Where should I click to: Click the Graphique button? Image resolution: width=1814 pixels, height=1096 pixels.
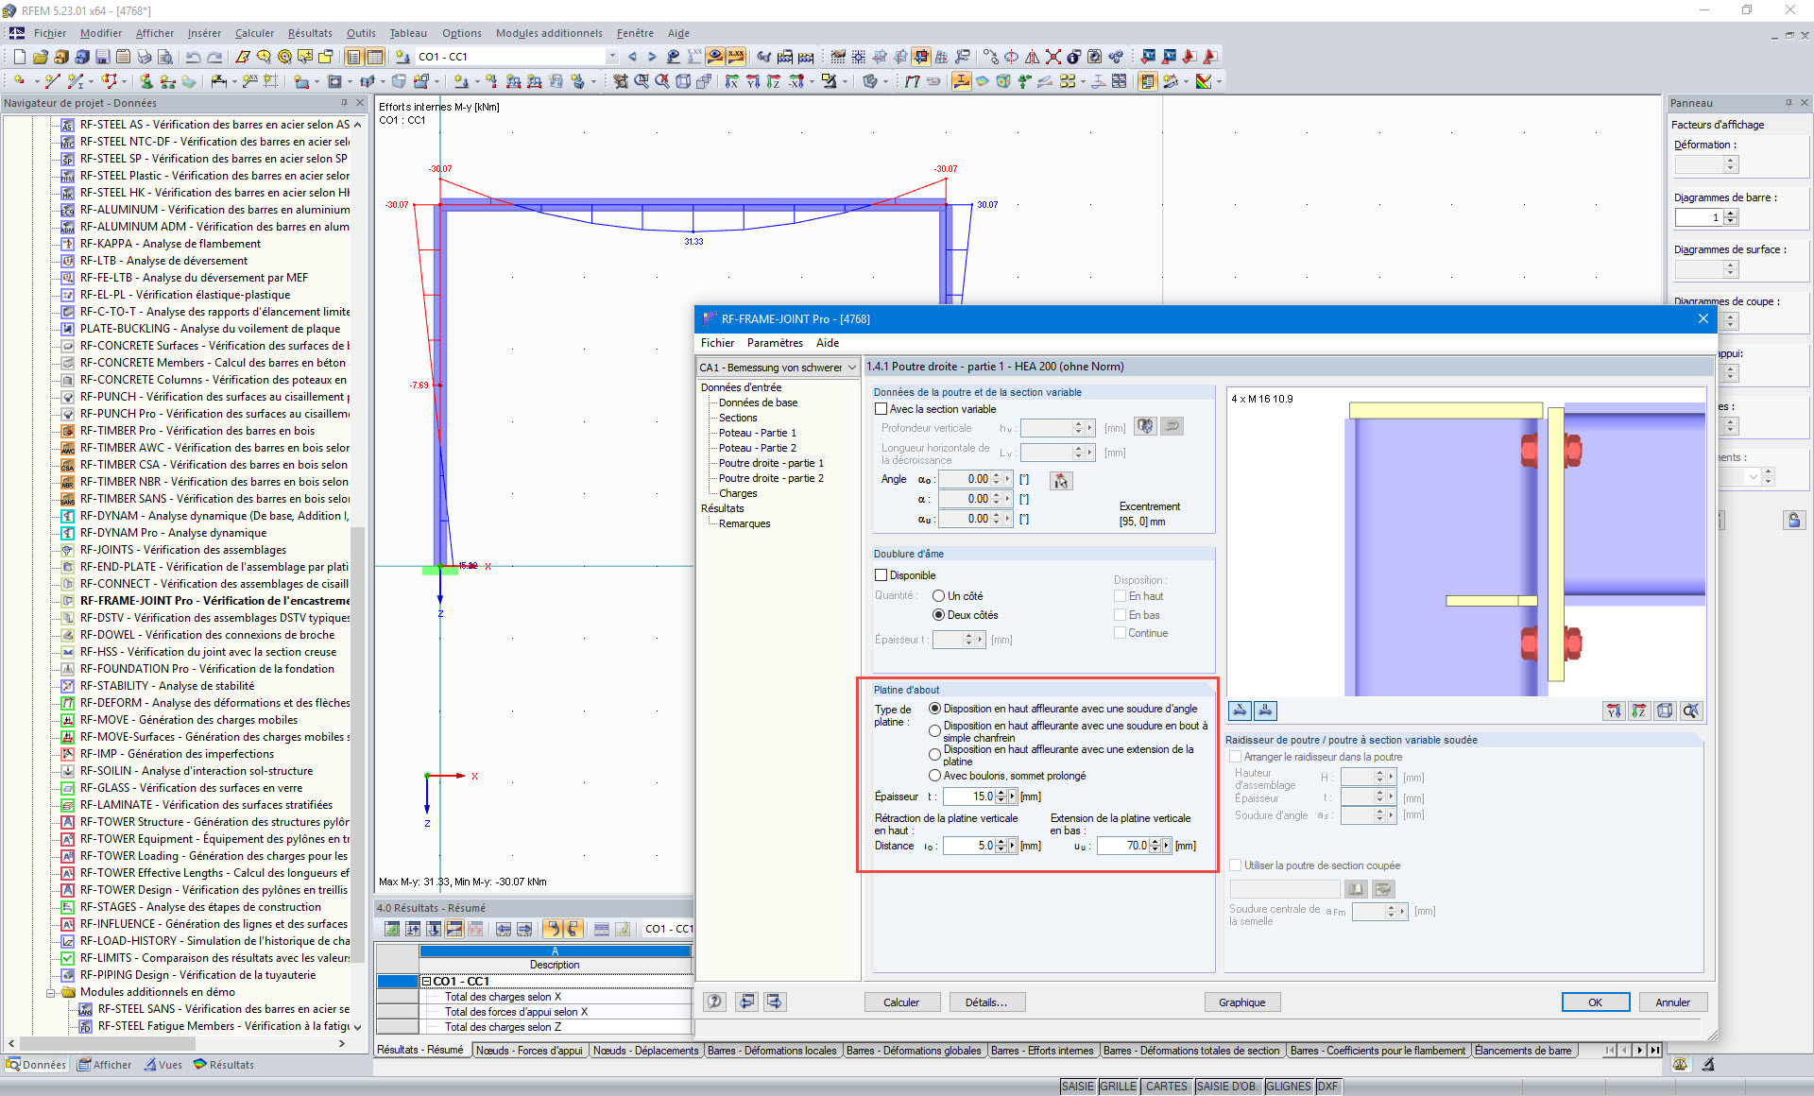coord(1241,1002)
